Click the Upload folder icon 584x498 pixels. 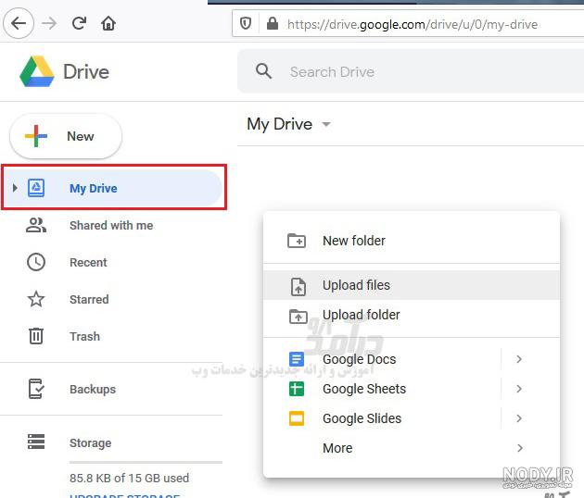coord(298,317)
